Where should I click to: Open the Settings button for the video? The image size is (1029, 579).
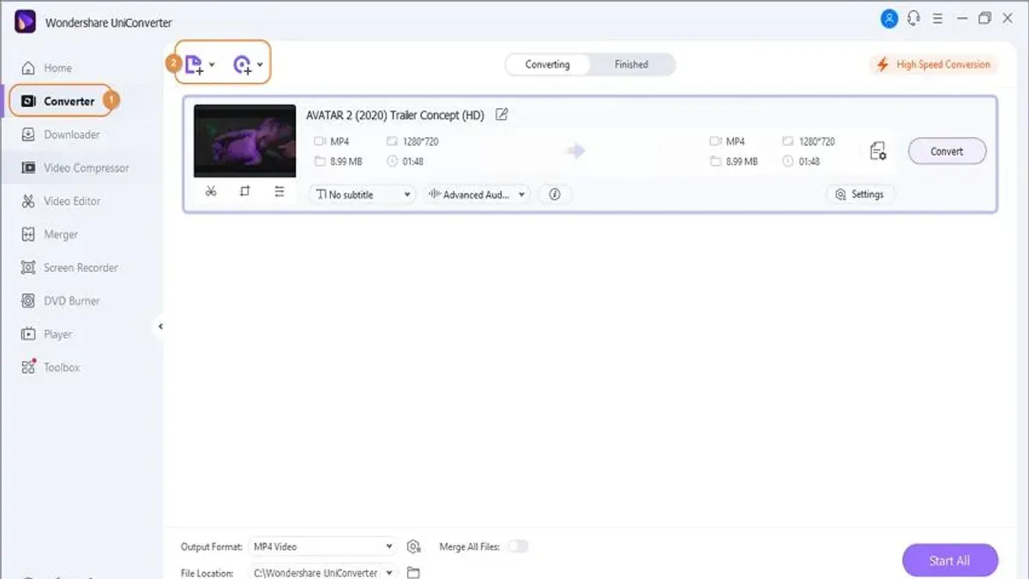tap(860, 195)
